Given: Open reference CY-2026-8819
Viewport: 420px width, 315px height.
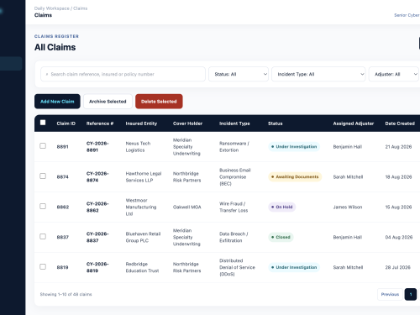Looking at the screenshot, I should [97, 267].
